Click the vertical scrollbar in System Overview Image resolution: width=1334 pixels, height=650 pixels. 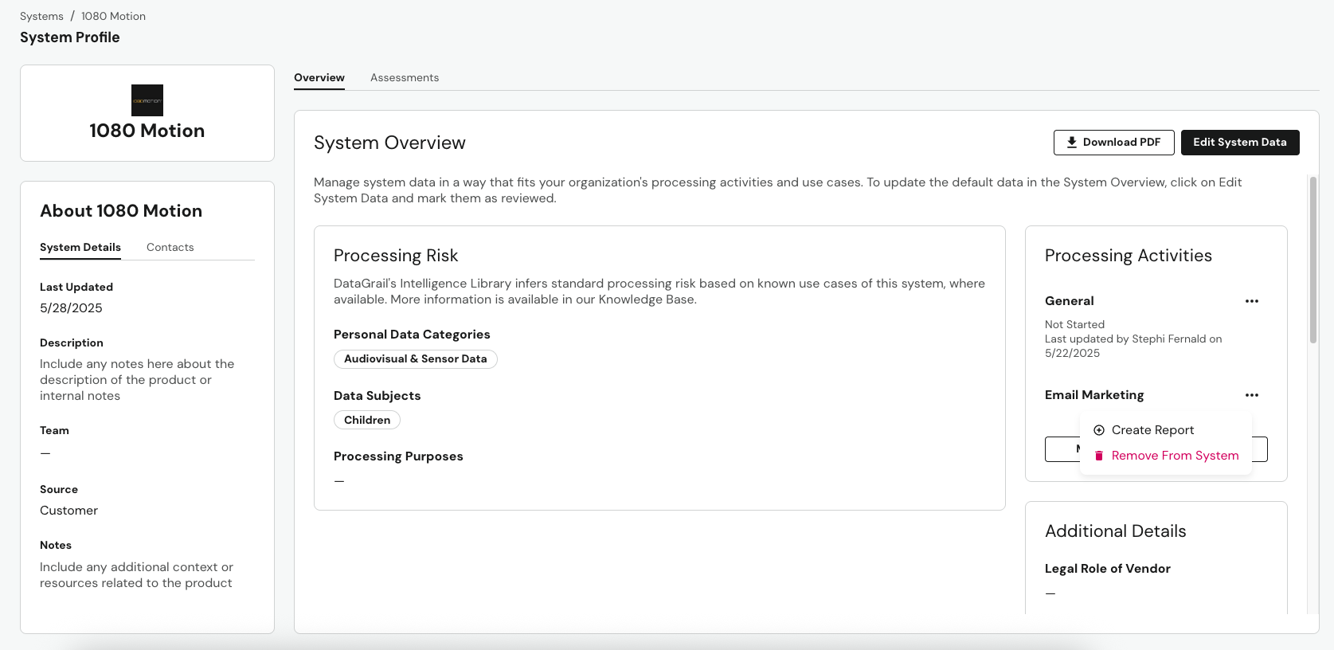(1312, 260)
